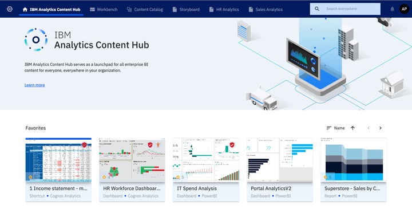The image size is (412, 209).
Task: Open the IT Spend Analysis thumbnail
Action: coord(206,160)
